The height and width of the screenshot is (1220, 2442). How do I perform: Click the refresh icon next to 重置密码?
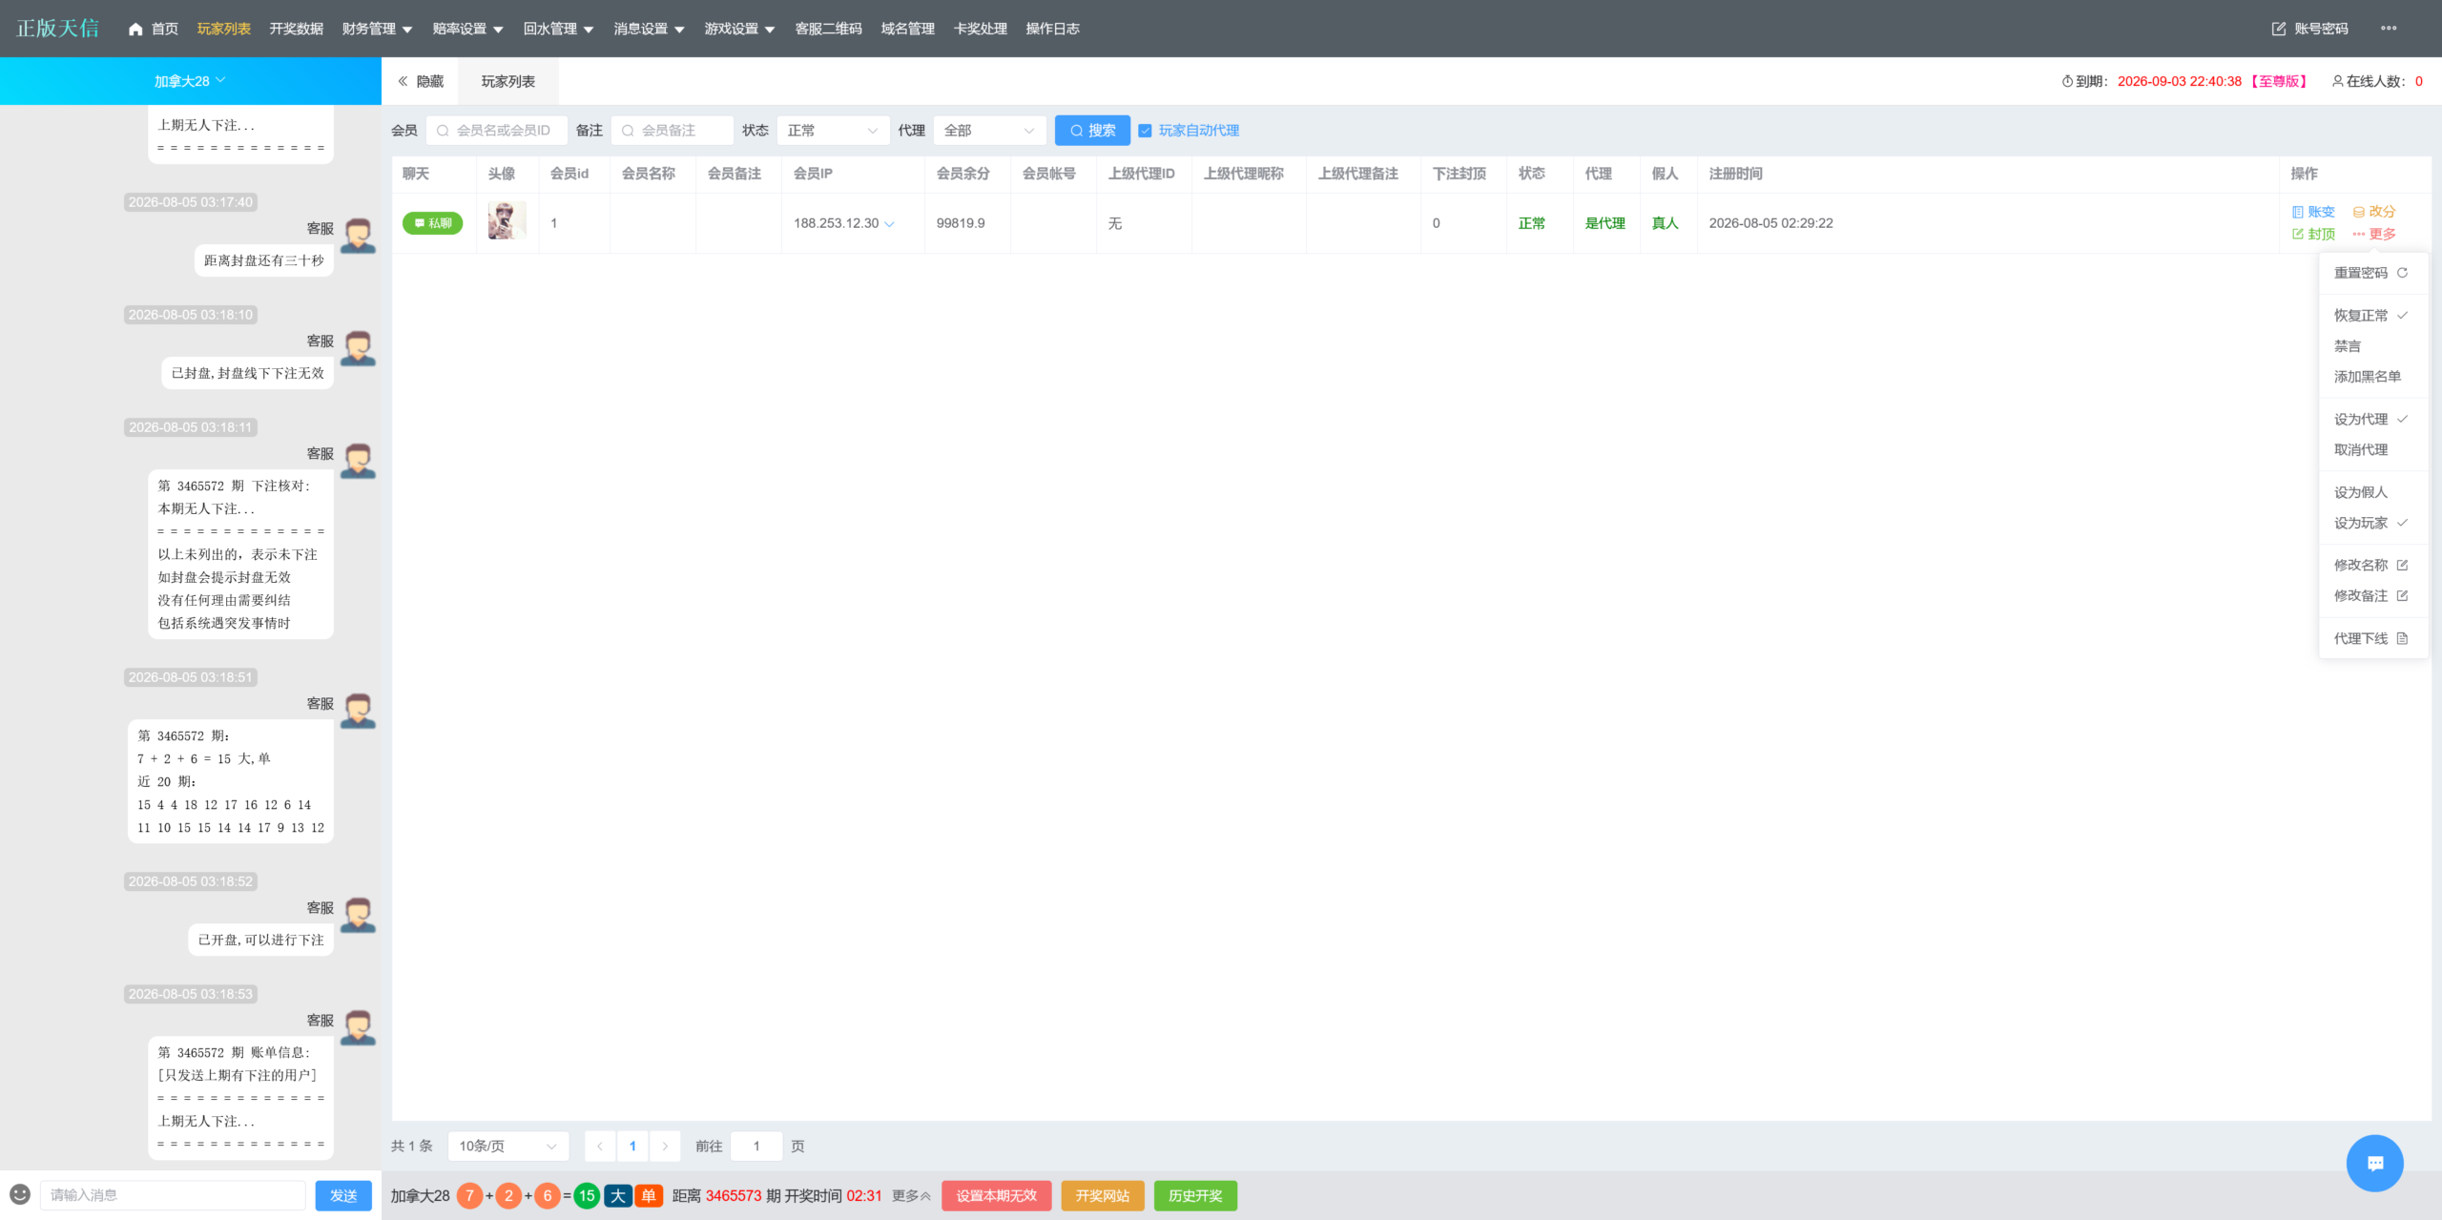pyautogui.click(x=2402, y=273)
